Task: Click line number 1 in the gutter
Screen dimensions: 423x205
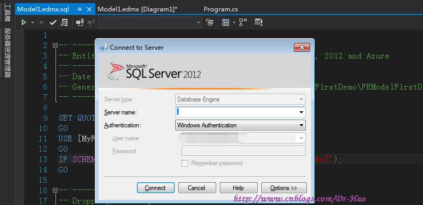Action: coord(45,35)
